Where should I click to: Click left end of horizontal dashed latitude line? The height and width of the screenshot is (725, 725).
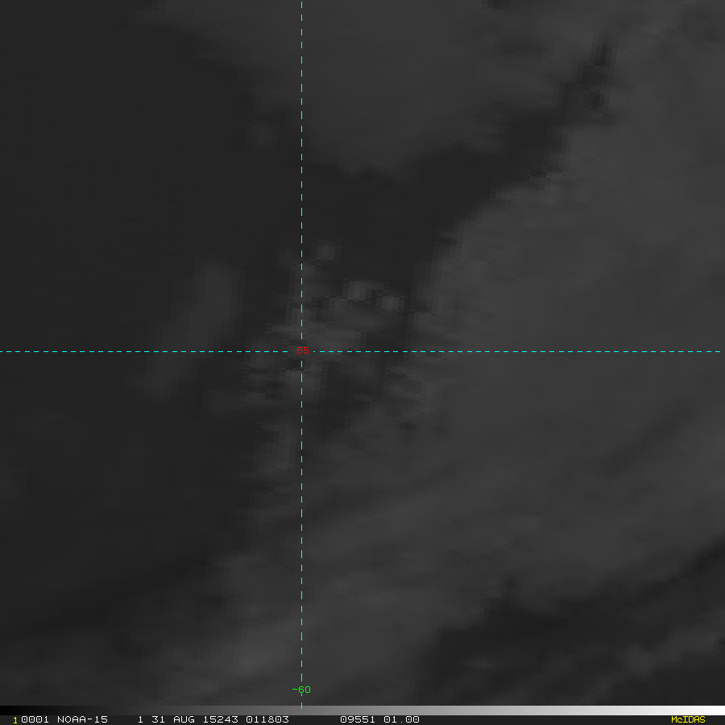[x=3, y=351]
